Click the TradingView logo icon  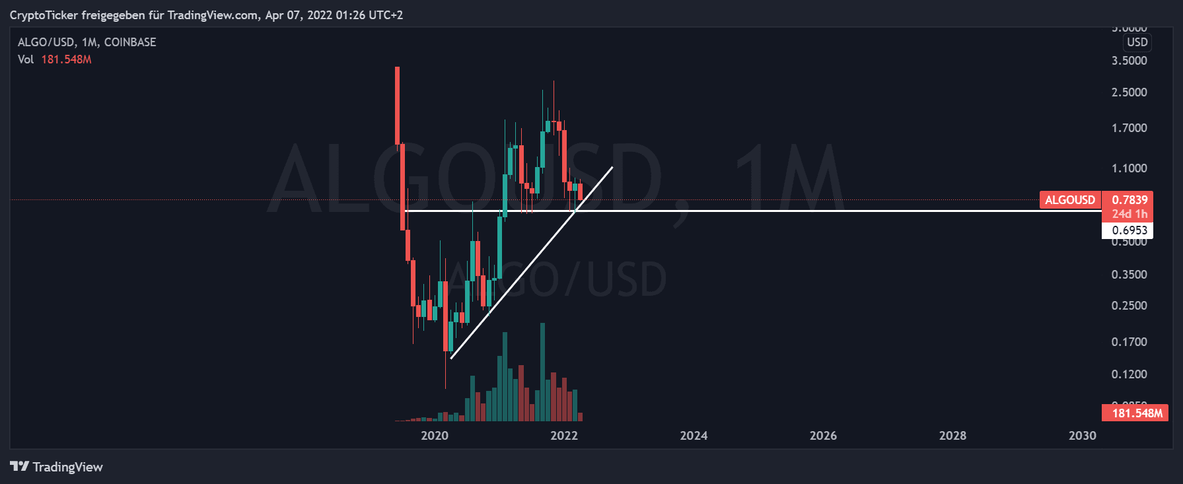pyautogui.click(x=20, y=467)
